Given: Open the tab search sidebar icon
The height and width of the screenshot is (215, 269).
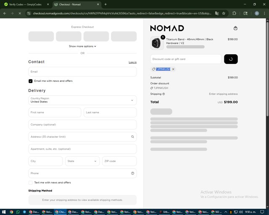Looking at the screenshot, I should click(x=245, y=13).
